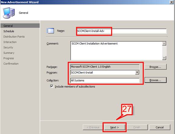
Task: Click the Name input field
Action: click(x=121, y=31)
